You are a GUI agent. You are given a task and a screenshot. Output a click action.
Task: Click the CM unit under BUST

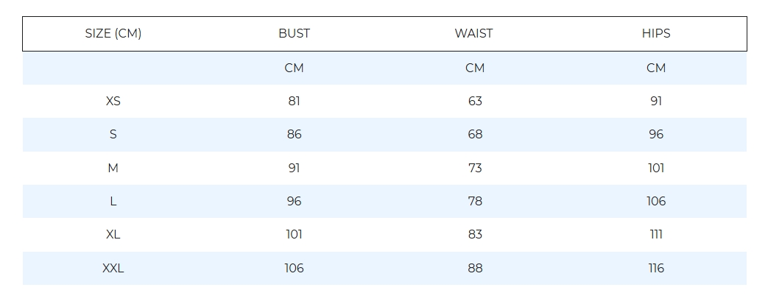click(x=294, y=68)
